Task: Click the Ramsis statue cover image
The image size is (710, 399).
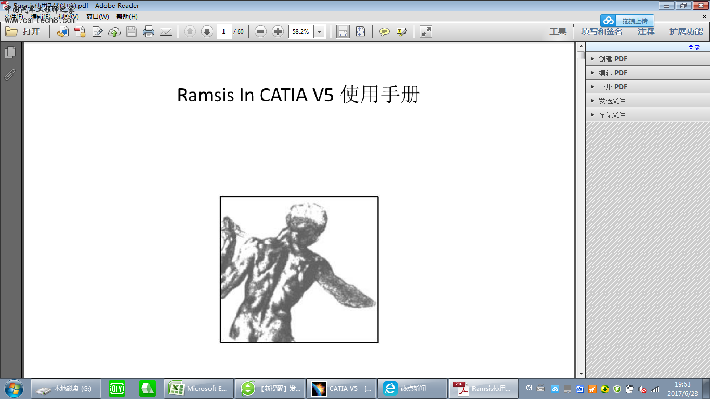Action: point(299,270)
